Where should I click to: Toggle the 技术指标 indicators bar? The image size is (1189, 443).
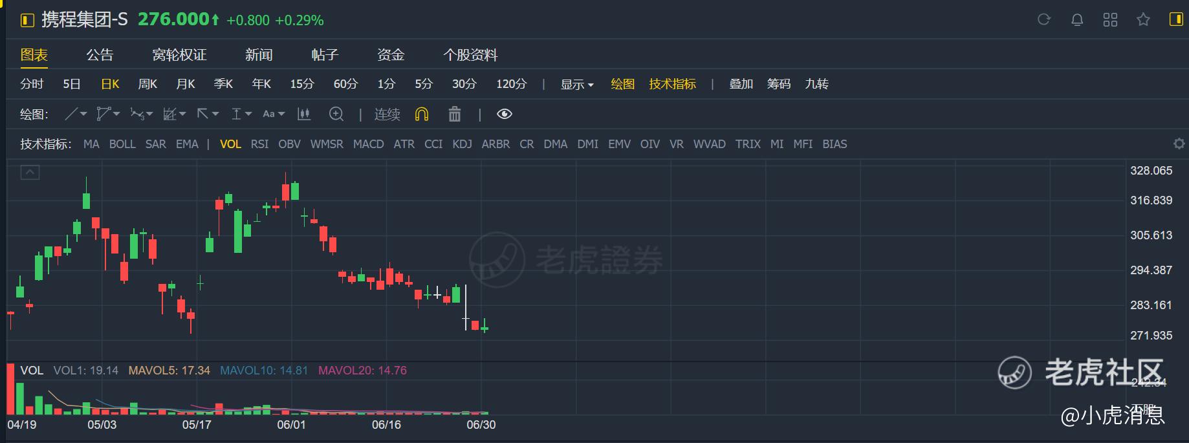click(x=673, y=84)
